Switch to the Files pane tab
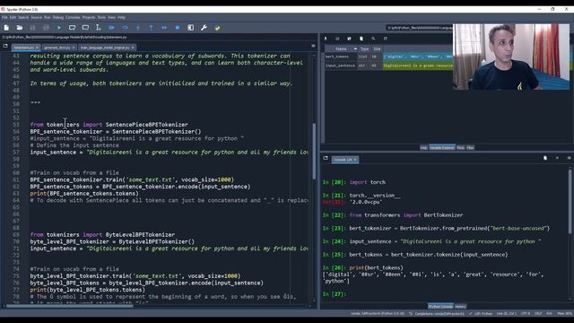The image size is (574, 323). pyautogui.click(x=470, y=147)
